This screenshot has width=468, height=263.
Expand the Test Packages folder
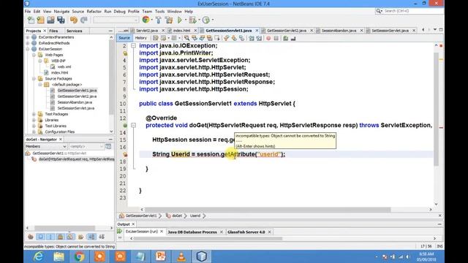click(34, 114)
